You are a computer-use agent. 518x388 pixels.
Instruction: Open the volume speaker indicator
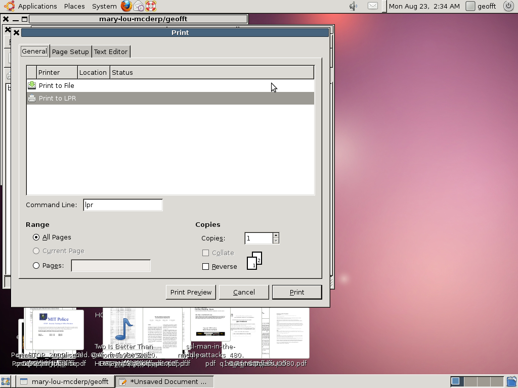coord(353,6)
